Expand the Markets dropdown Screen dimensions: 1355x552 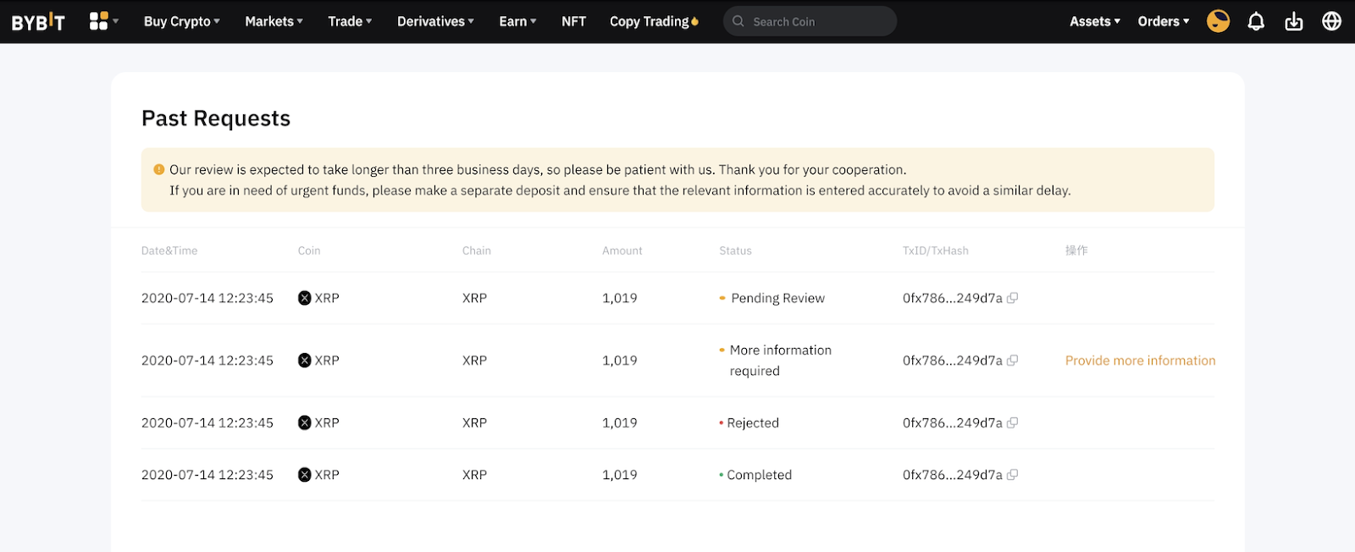click(273, 21)
